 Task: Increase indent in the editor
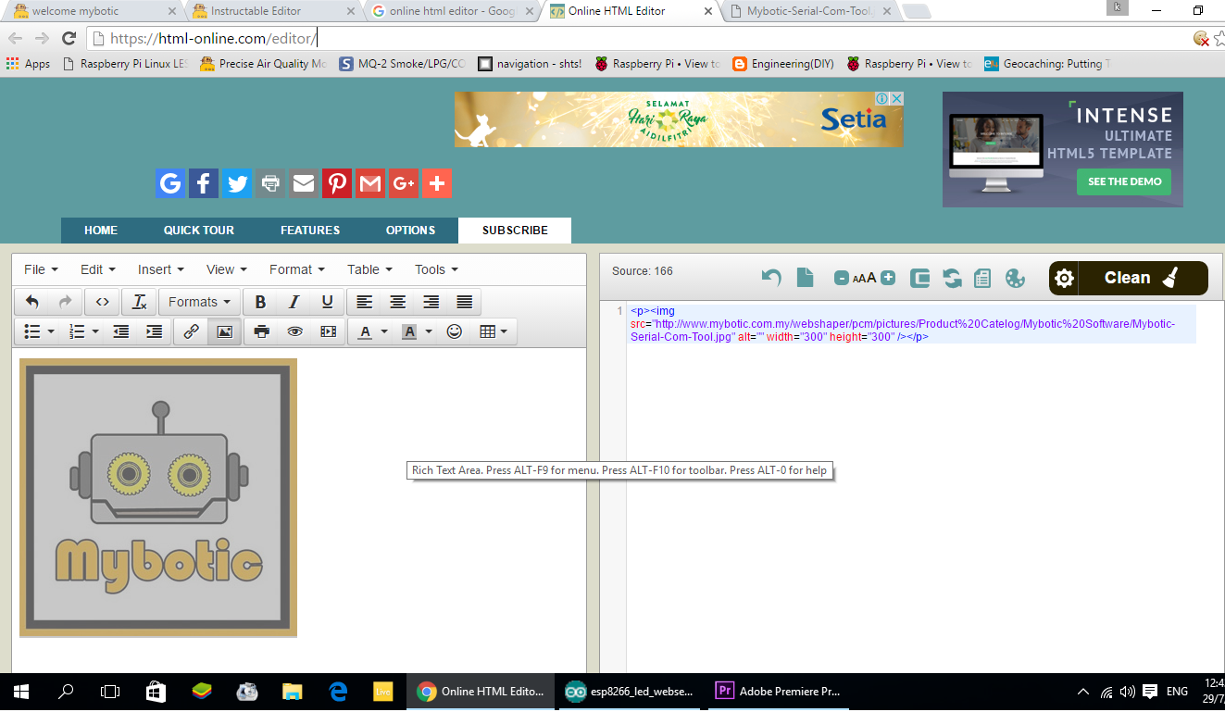(x=155, y=331)
